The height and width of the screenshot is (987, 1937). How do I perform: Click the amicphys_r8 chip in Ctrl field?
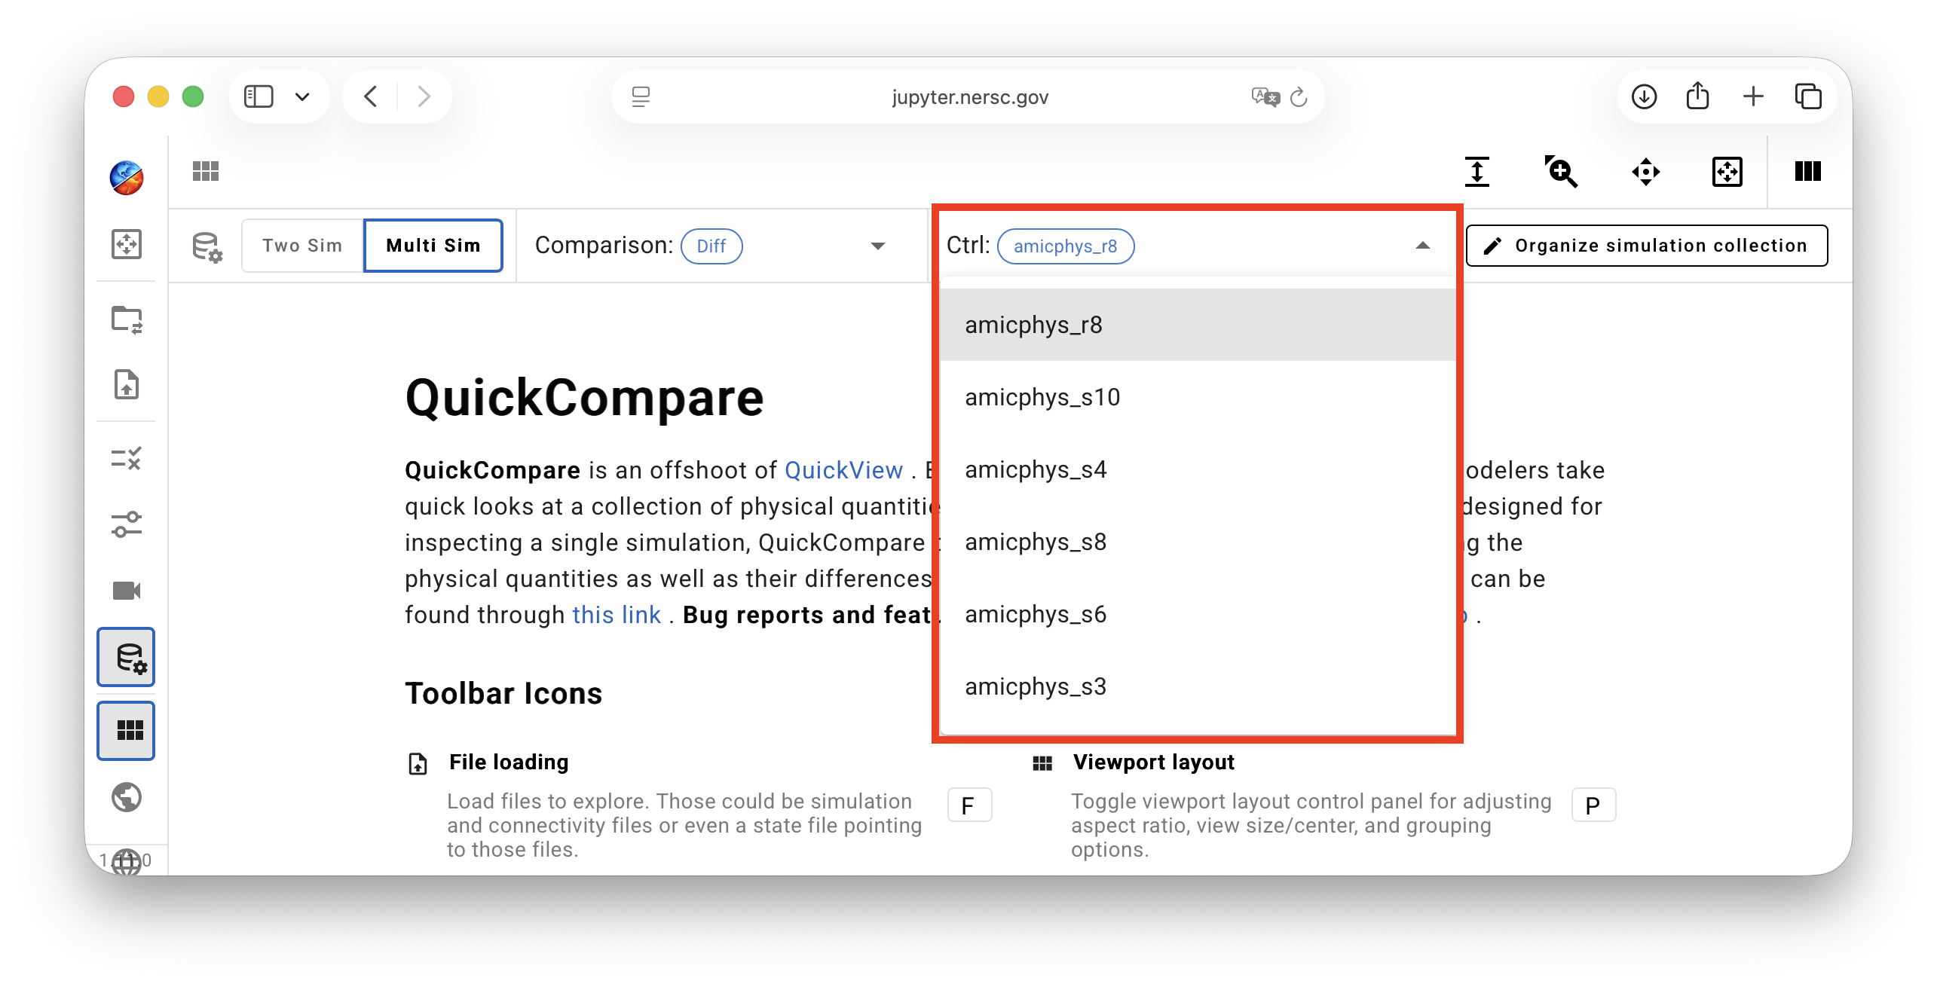(1066, 246)
